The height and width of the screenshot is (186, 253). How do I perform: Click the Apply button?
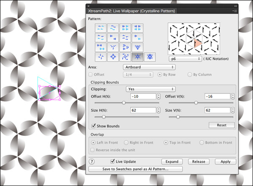225,162
